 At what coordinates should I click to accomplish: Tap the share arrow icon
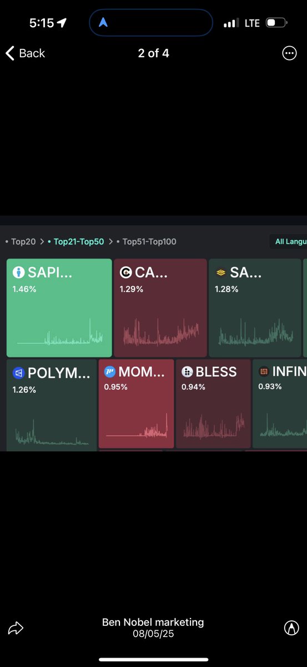(16, 628)
